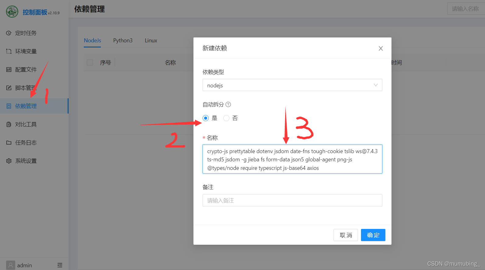Image resolution: width=485 pixels, height=270 pixels.
Task: Click the 请输入备注 remark field
Action: click(x=292, y=200)
